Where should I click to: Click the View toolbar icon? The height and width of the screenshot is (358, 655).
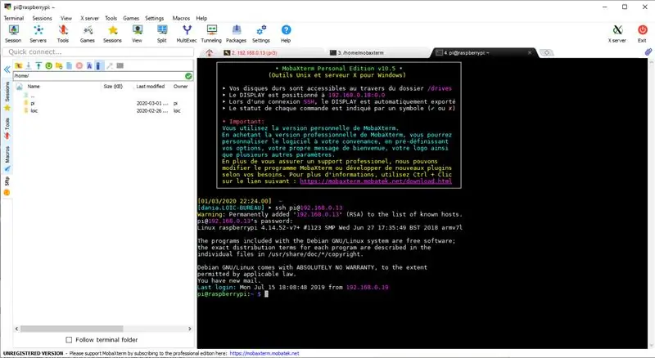(137, 34)
